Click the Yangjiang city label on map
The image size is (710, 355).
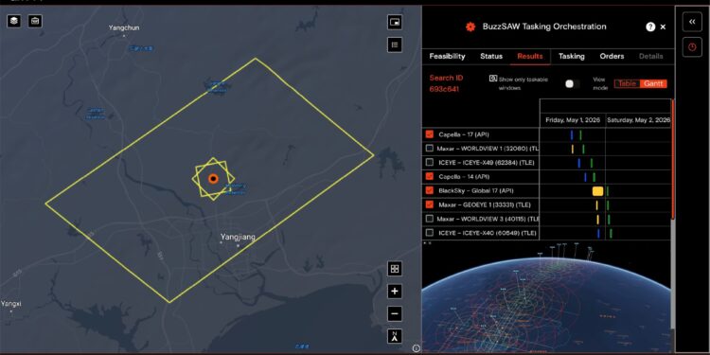tap(238, 237)
